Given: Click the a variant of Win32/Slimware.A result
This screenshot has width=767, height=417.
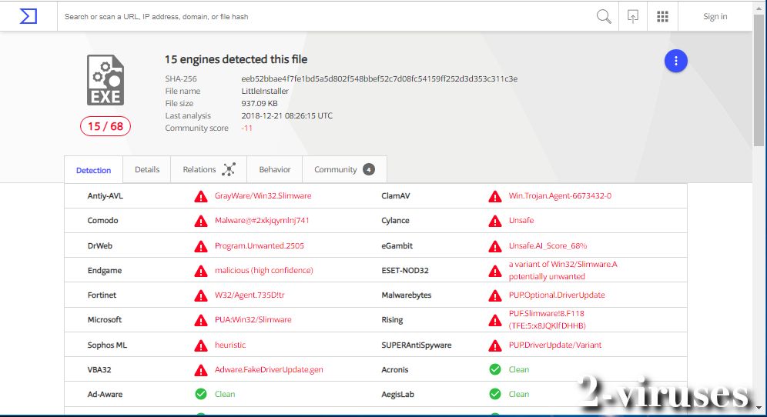Looking at the screenshot, I should click(x=563, y=270).
